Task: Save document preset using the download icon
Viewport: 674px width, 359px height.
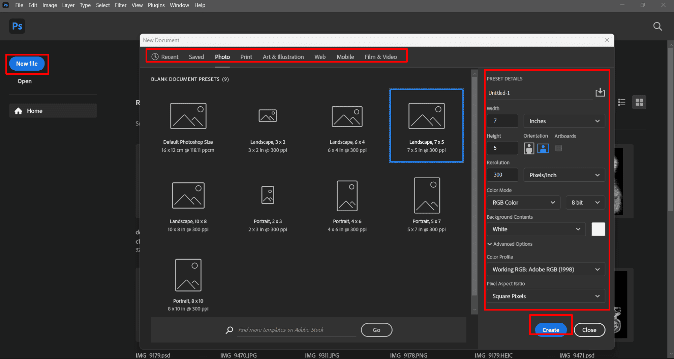Action: coord(600,92)
